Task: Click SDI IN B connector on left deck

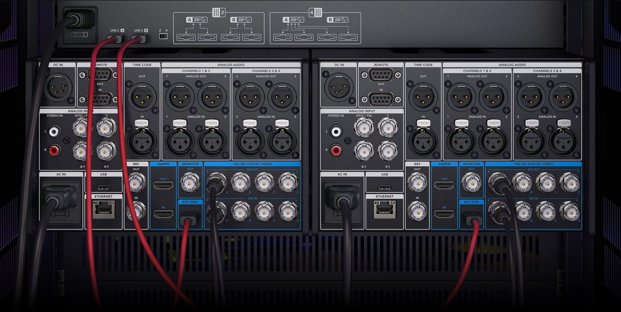Action: coord(240,211)
